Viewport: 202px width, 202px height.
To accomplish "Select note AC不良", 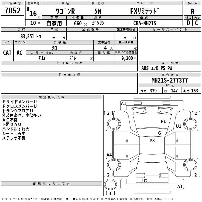I will coord(10,120).
